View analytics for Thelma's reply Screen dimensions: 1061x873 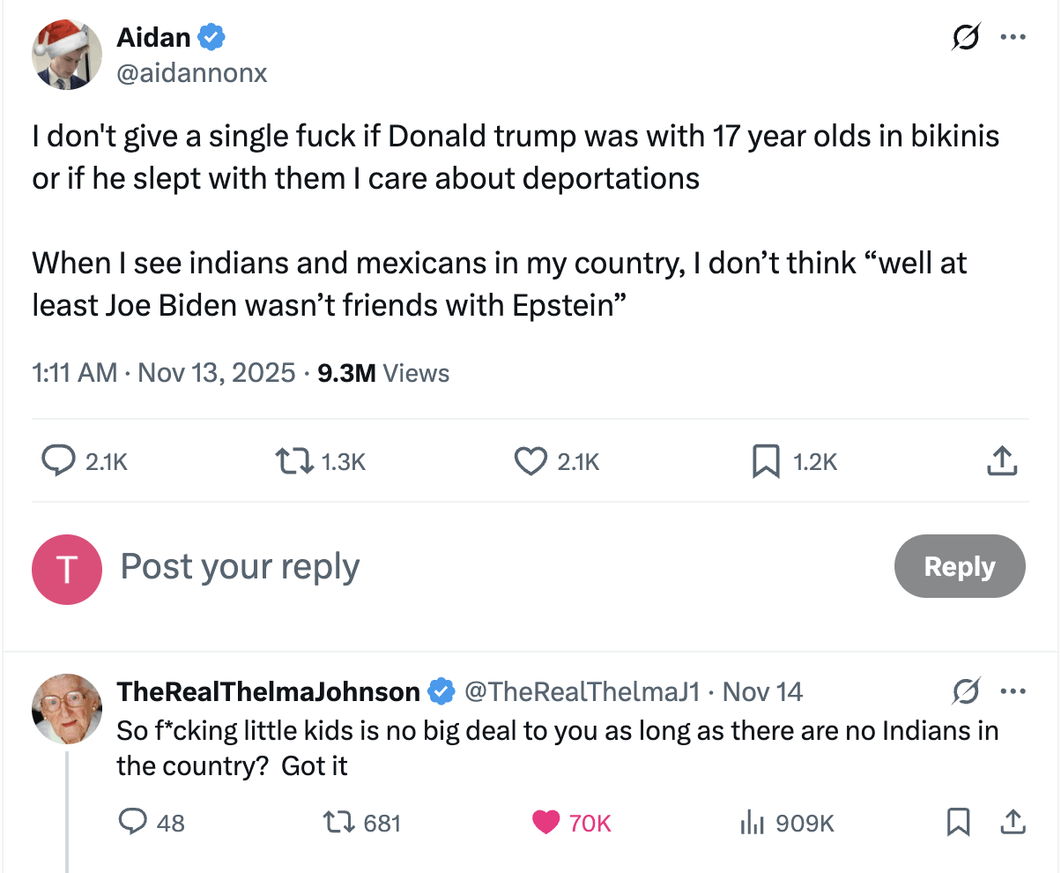tap(750, 823)
